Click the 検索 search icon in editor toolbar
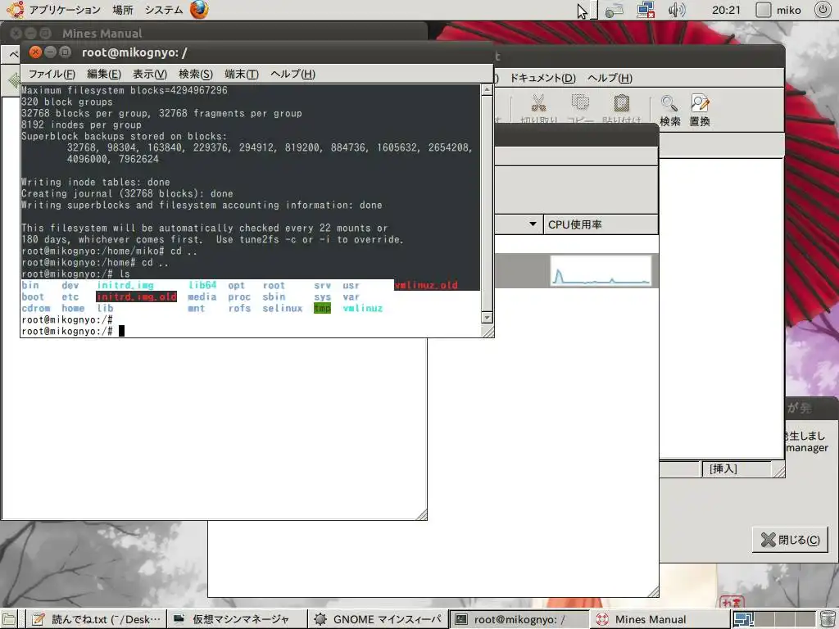Image resolution: width=839 pixels, height=629 pixels. pos(669,111)
